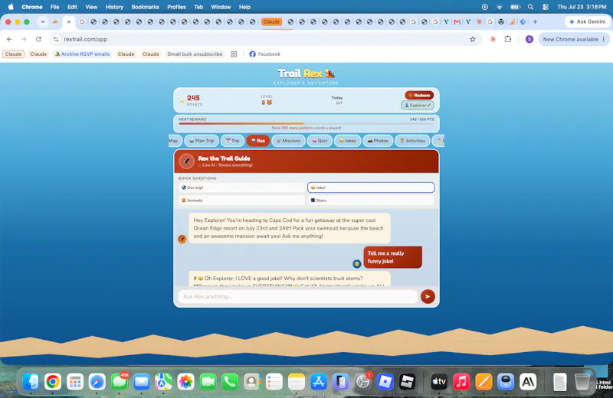The height and width of the screenshot is (398, 613).
Task: Click the Ask Gemini button
Action: click(587, 22)
